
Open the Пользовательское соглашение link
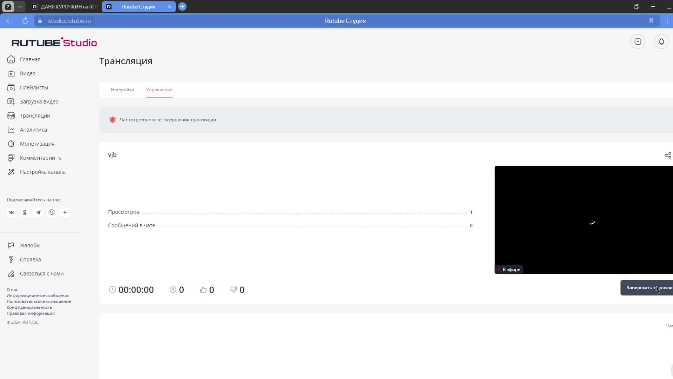39,301
